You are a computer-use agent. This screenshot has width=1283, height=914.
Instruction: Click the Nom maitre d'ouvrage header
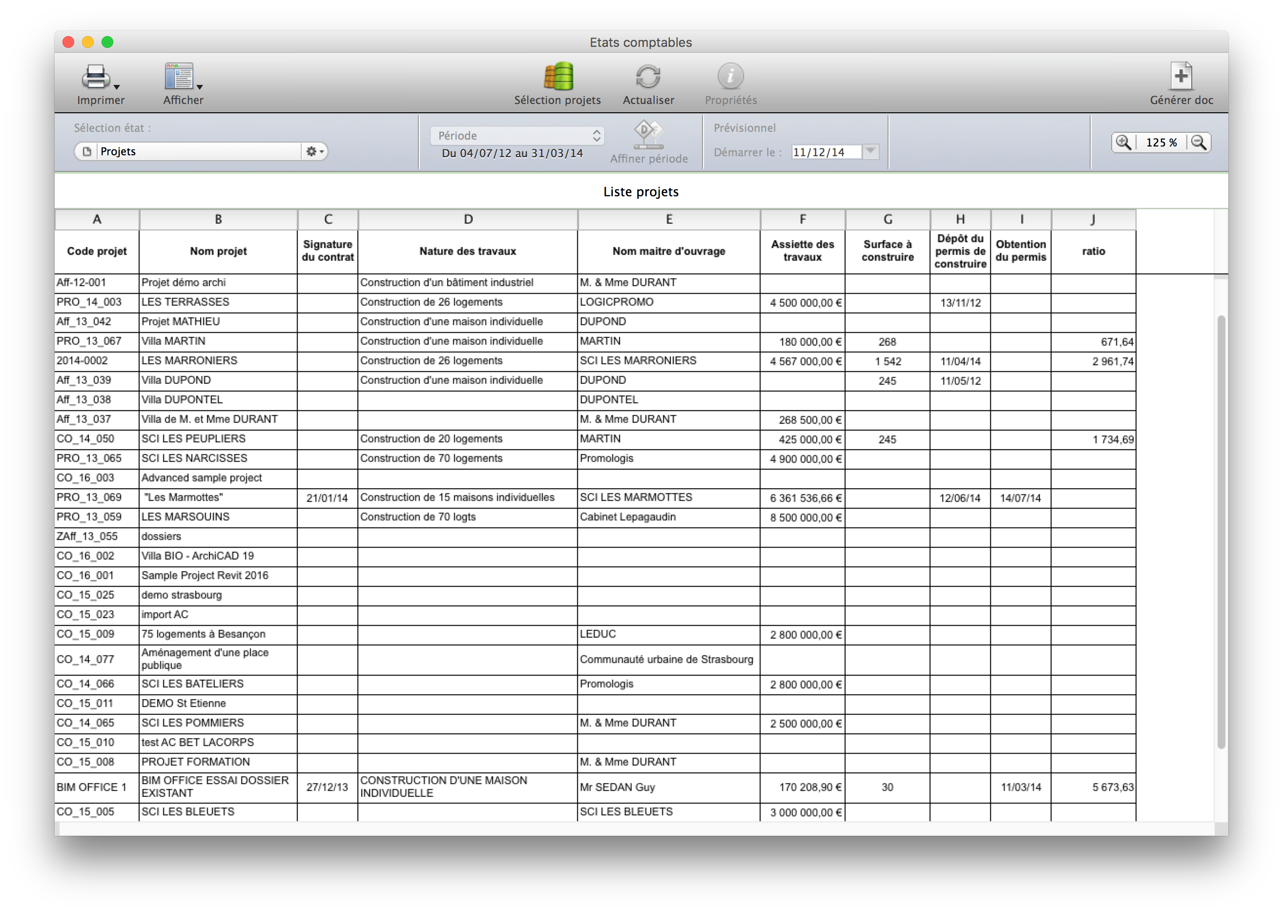click(668, 251)
